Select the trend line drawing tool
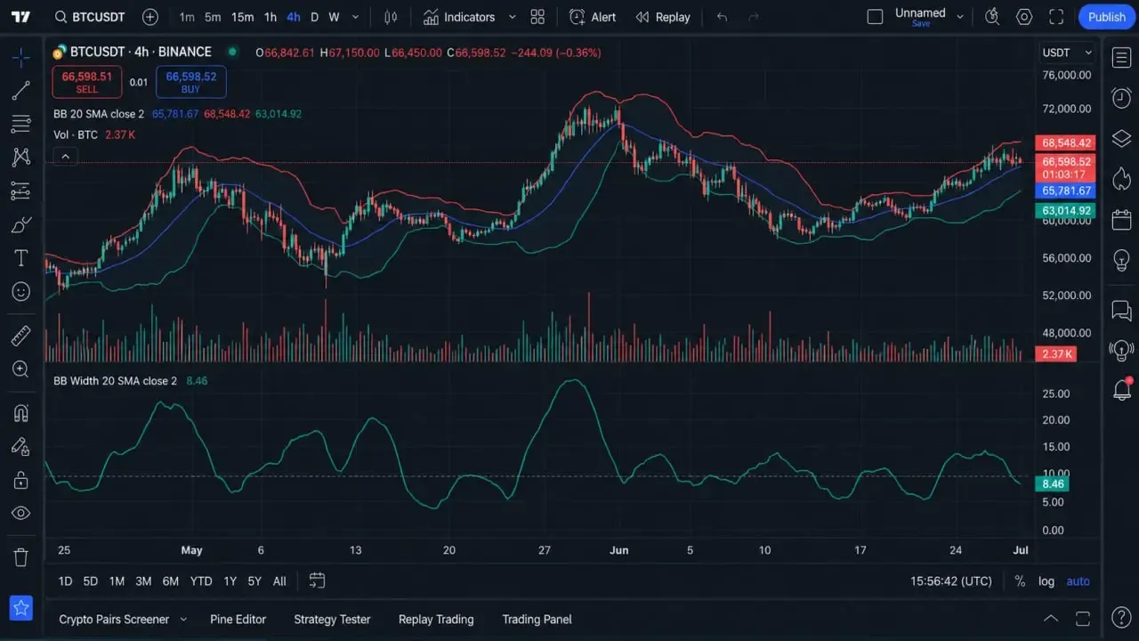This screenshot has width=1139, height=641. click(x=21, y=91)
